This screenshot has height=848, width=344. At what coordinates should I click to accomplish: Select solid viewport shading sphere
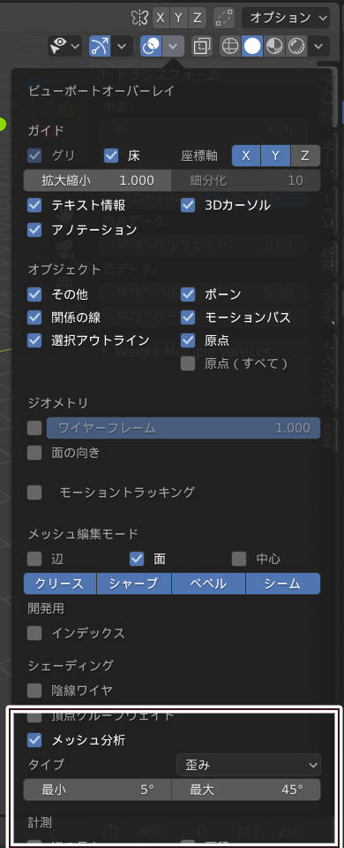point(251,47)
